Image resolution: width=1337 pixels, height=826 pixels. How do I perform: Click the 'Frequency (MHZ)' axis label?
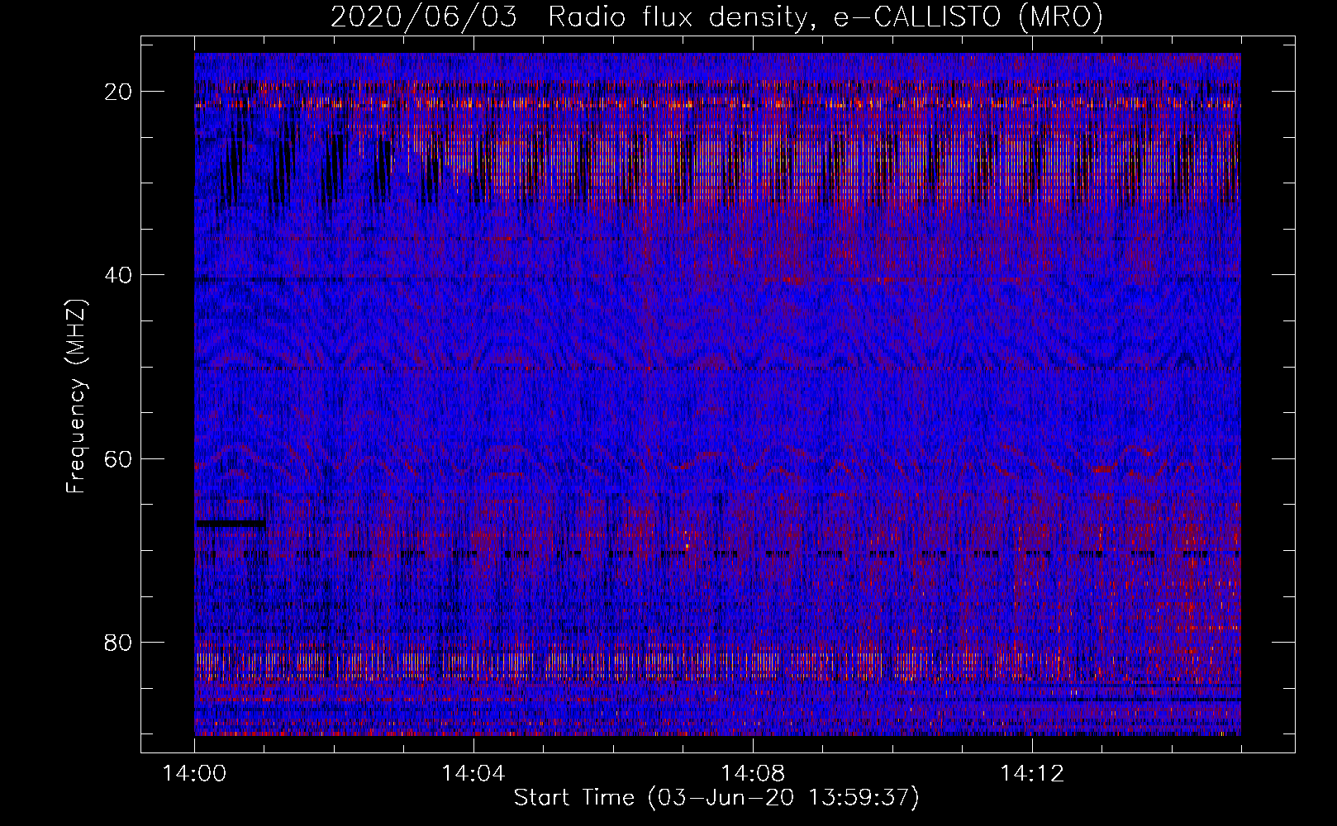coord(76,396)
